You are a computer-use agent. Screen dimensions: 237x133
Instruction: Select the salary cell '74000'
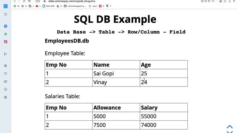click(x=164, y=125)
